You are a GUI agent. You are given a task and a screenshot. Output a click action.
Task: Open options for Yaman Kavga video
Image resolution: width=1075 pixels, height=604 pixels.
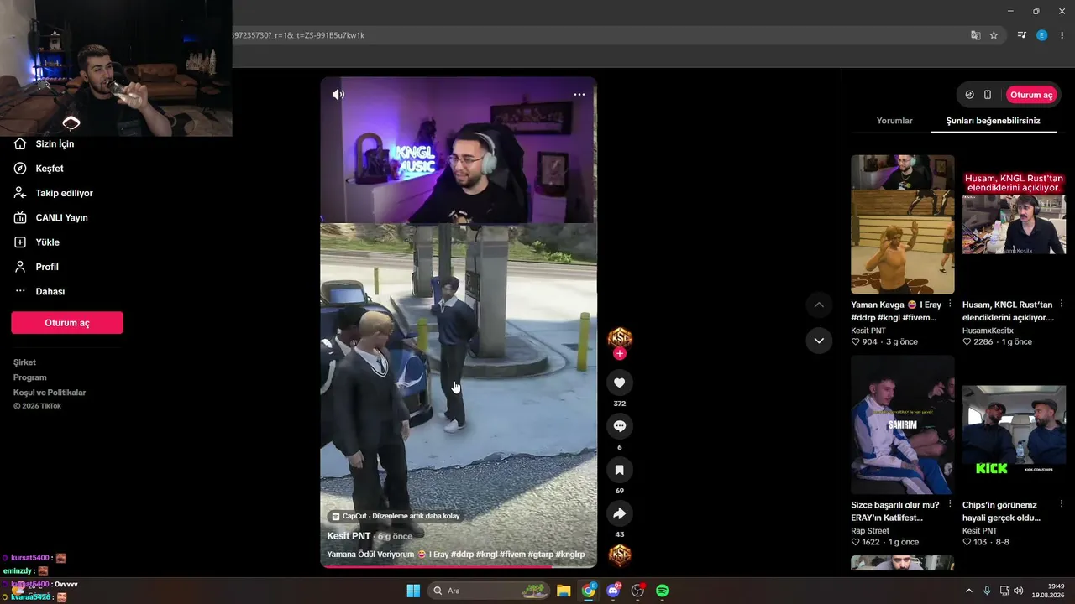click(x=950, y=305)
